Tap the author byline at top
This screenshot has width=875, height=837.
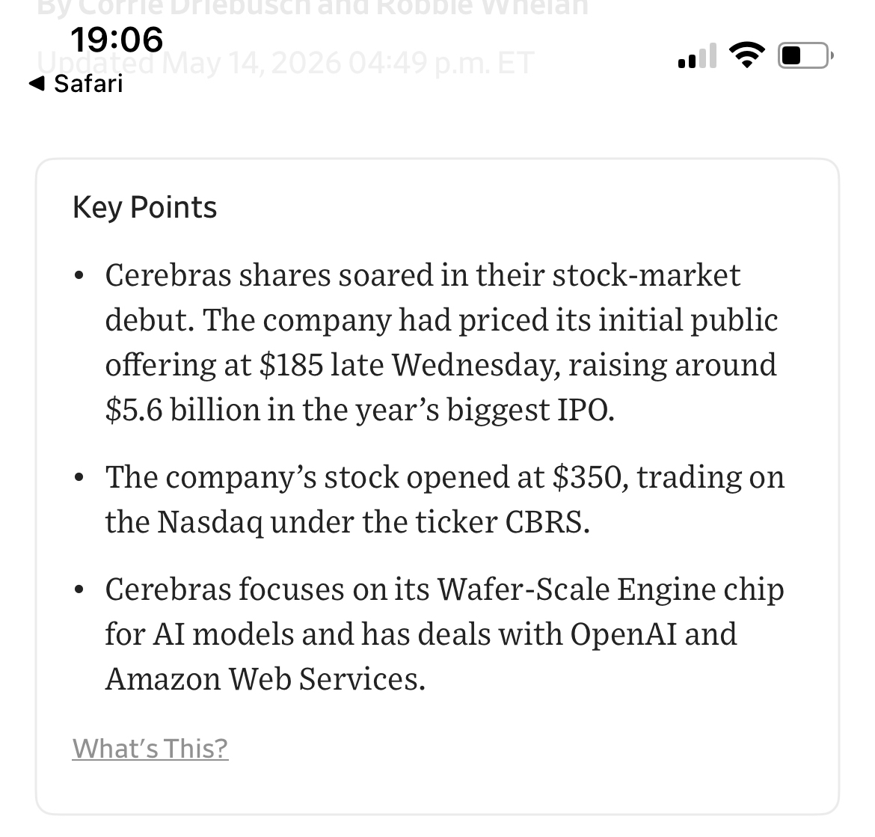coord(313,7)
